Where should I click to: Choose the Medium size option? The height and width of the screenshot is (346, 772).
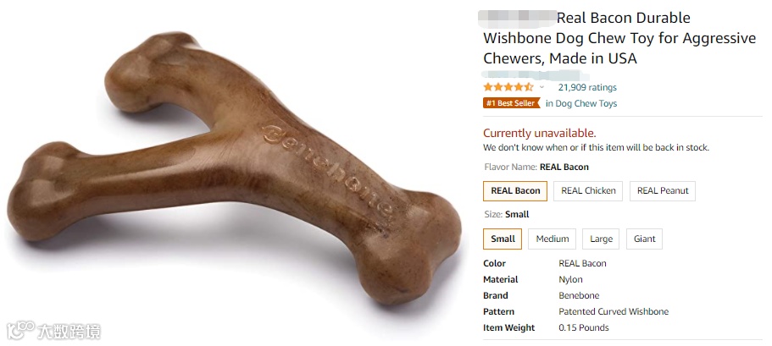552,239
